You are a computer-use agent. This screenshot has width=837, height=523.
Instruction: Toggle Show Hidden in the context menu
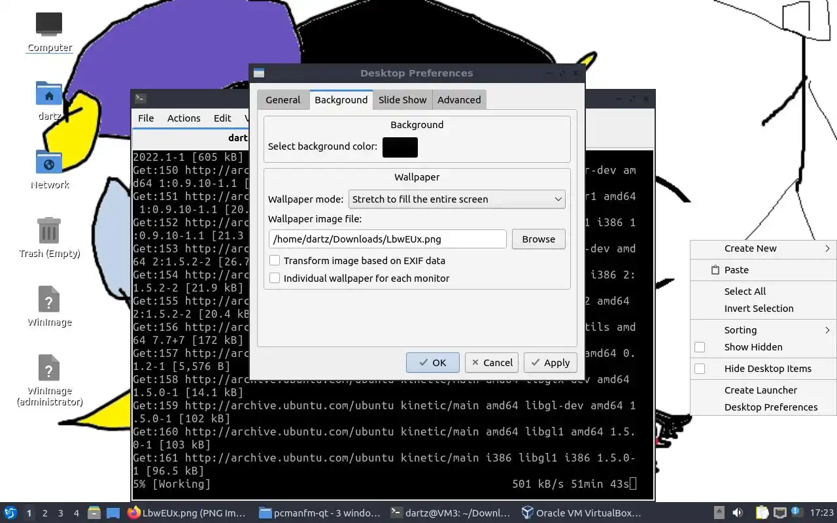700,347
